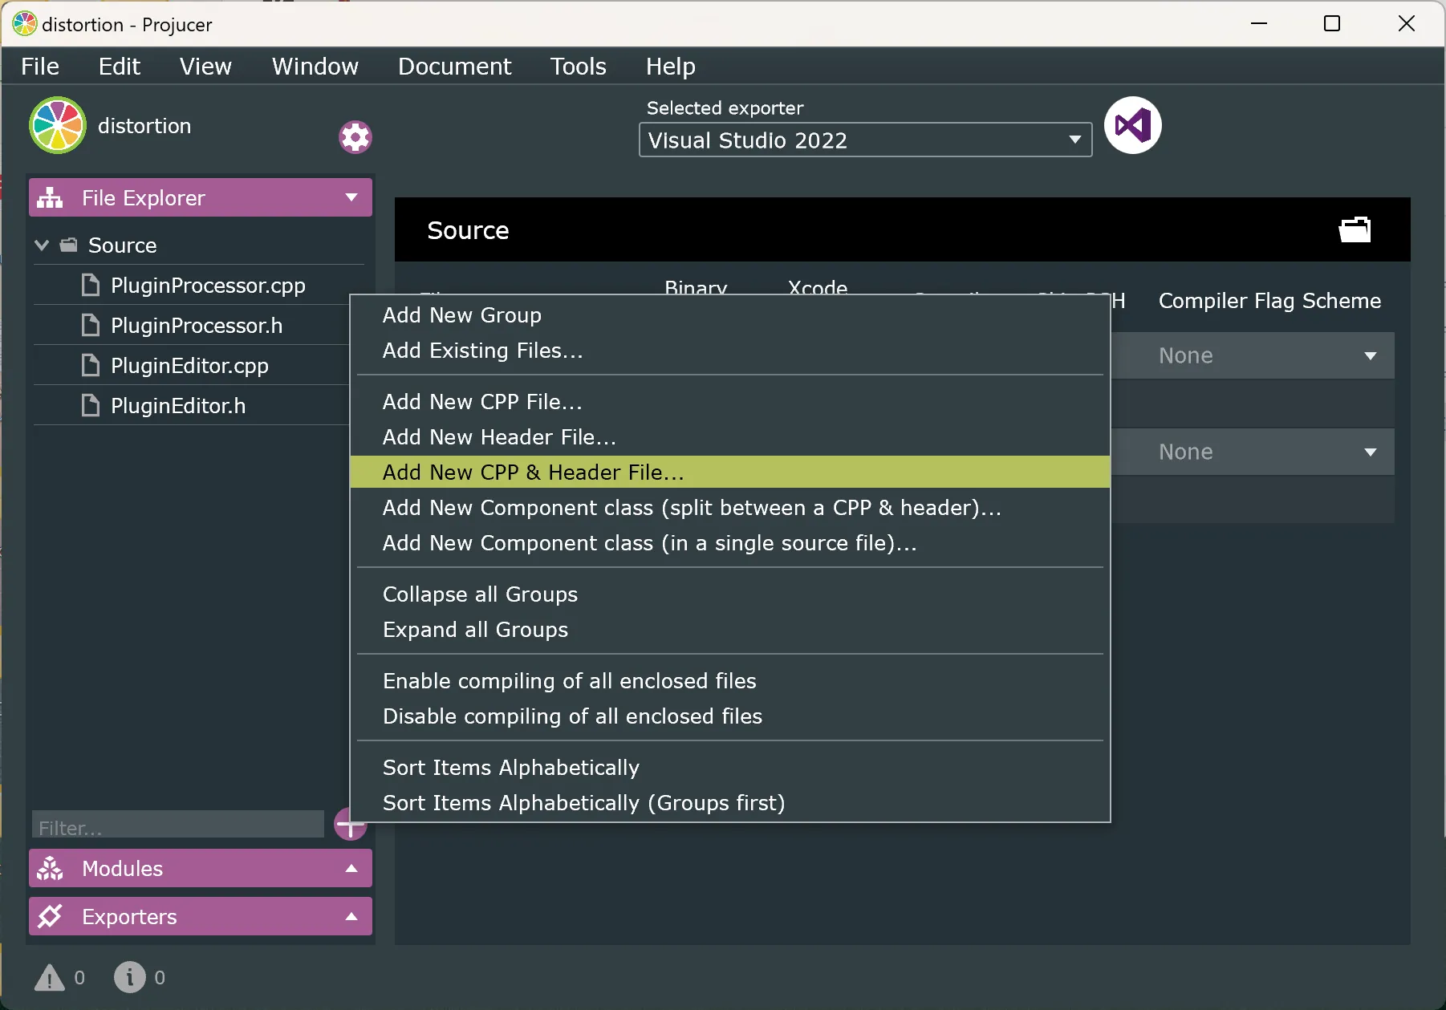This screenshot has height=1010, width=1446.
Task: Choose Collapse all Groups
Action: click(x=730, y=594)
